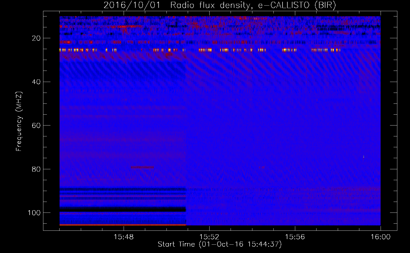Click the "Start Time (01-Oct-16 15:44:37)" axis label

click(220, 244)
